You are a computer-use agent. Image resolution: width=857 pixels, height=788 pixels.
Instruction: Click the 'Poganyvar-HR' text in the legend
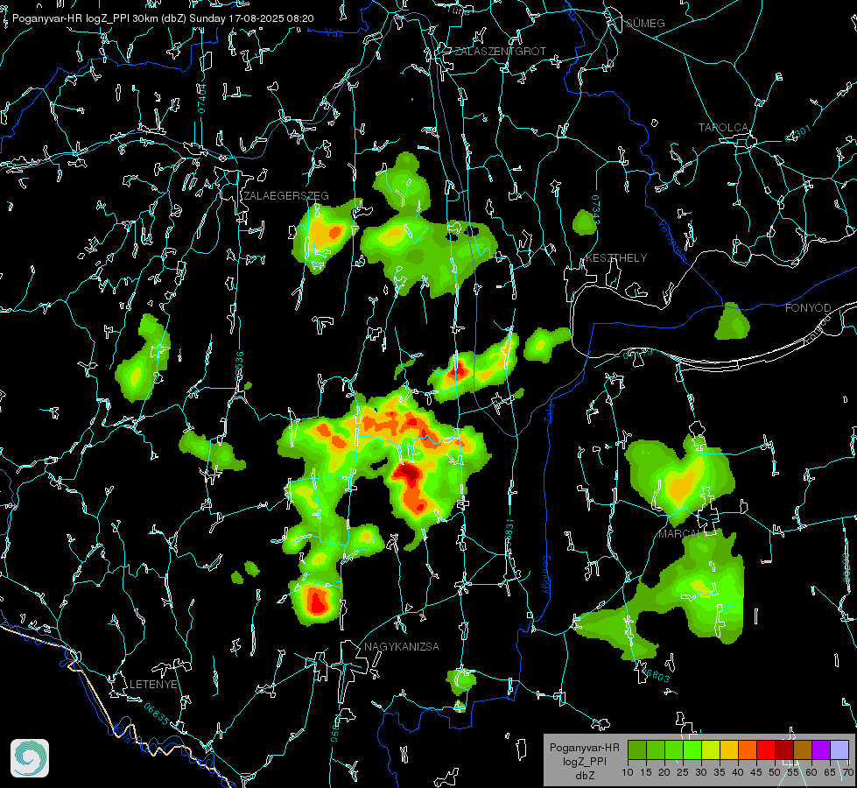click(584, 747)
